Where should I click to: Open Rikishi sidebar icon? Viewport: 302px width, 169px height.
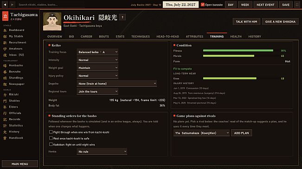coord(5,95)
